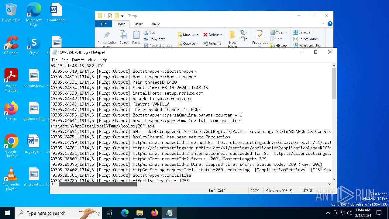The height and width of the screenshot is (219, 389).
Task: Click Task View button on taskbar
Action: coord(109,213)
